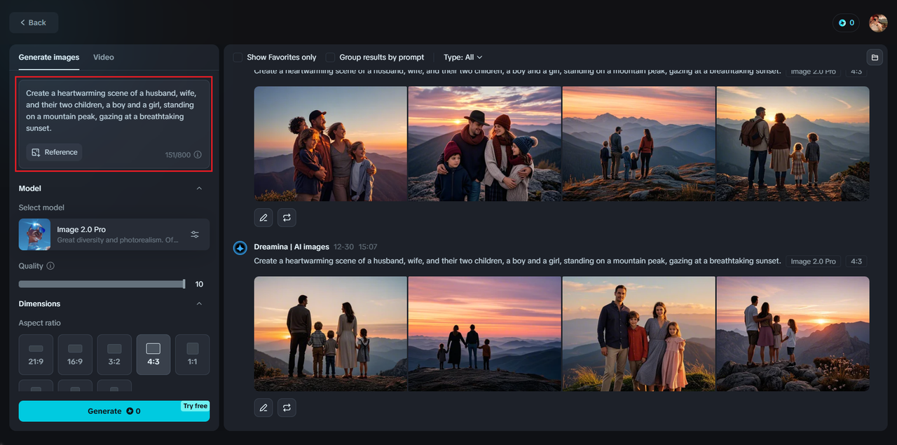Click the Back button
The image size is (897, 445).
34,22
